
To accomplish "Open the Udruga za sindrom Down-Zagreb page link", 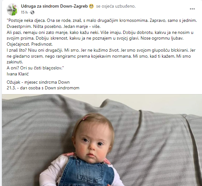I will (54, 6).
